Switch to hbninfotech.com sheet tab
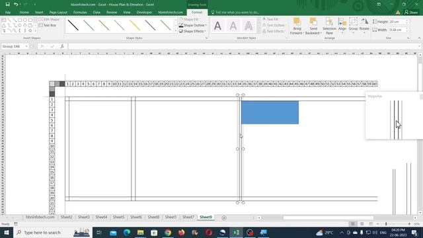The height and width of the screenshot is (238, 423). click(40, 218)
